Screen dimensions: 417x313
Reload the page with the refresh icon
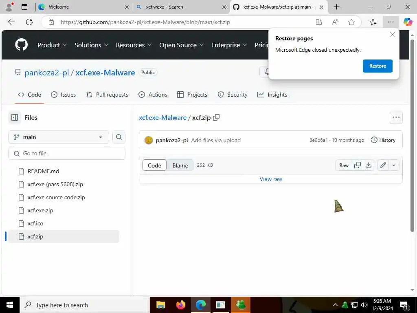coord(29,22)
